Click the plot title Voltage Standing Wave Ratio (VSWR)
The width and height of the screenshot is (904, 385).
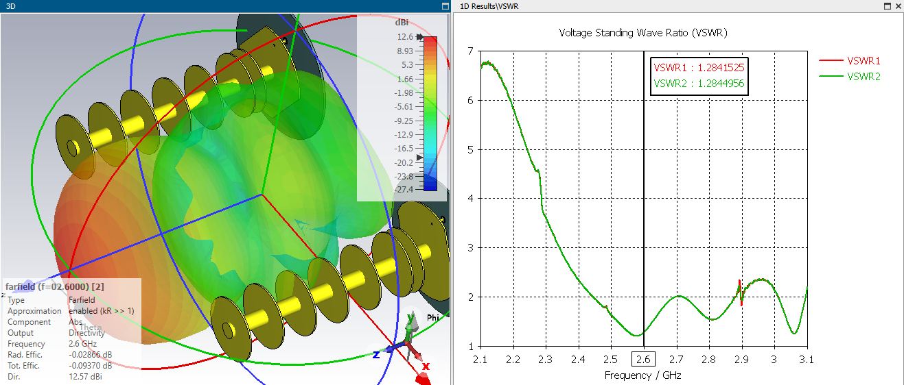click(643, 32)
